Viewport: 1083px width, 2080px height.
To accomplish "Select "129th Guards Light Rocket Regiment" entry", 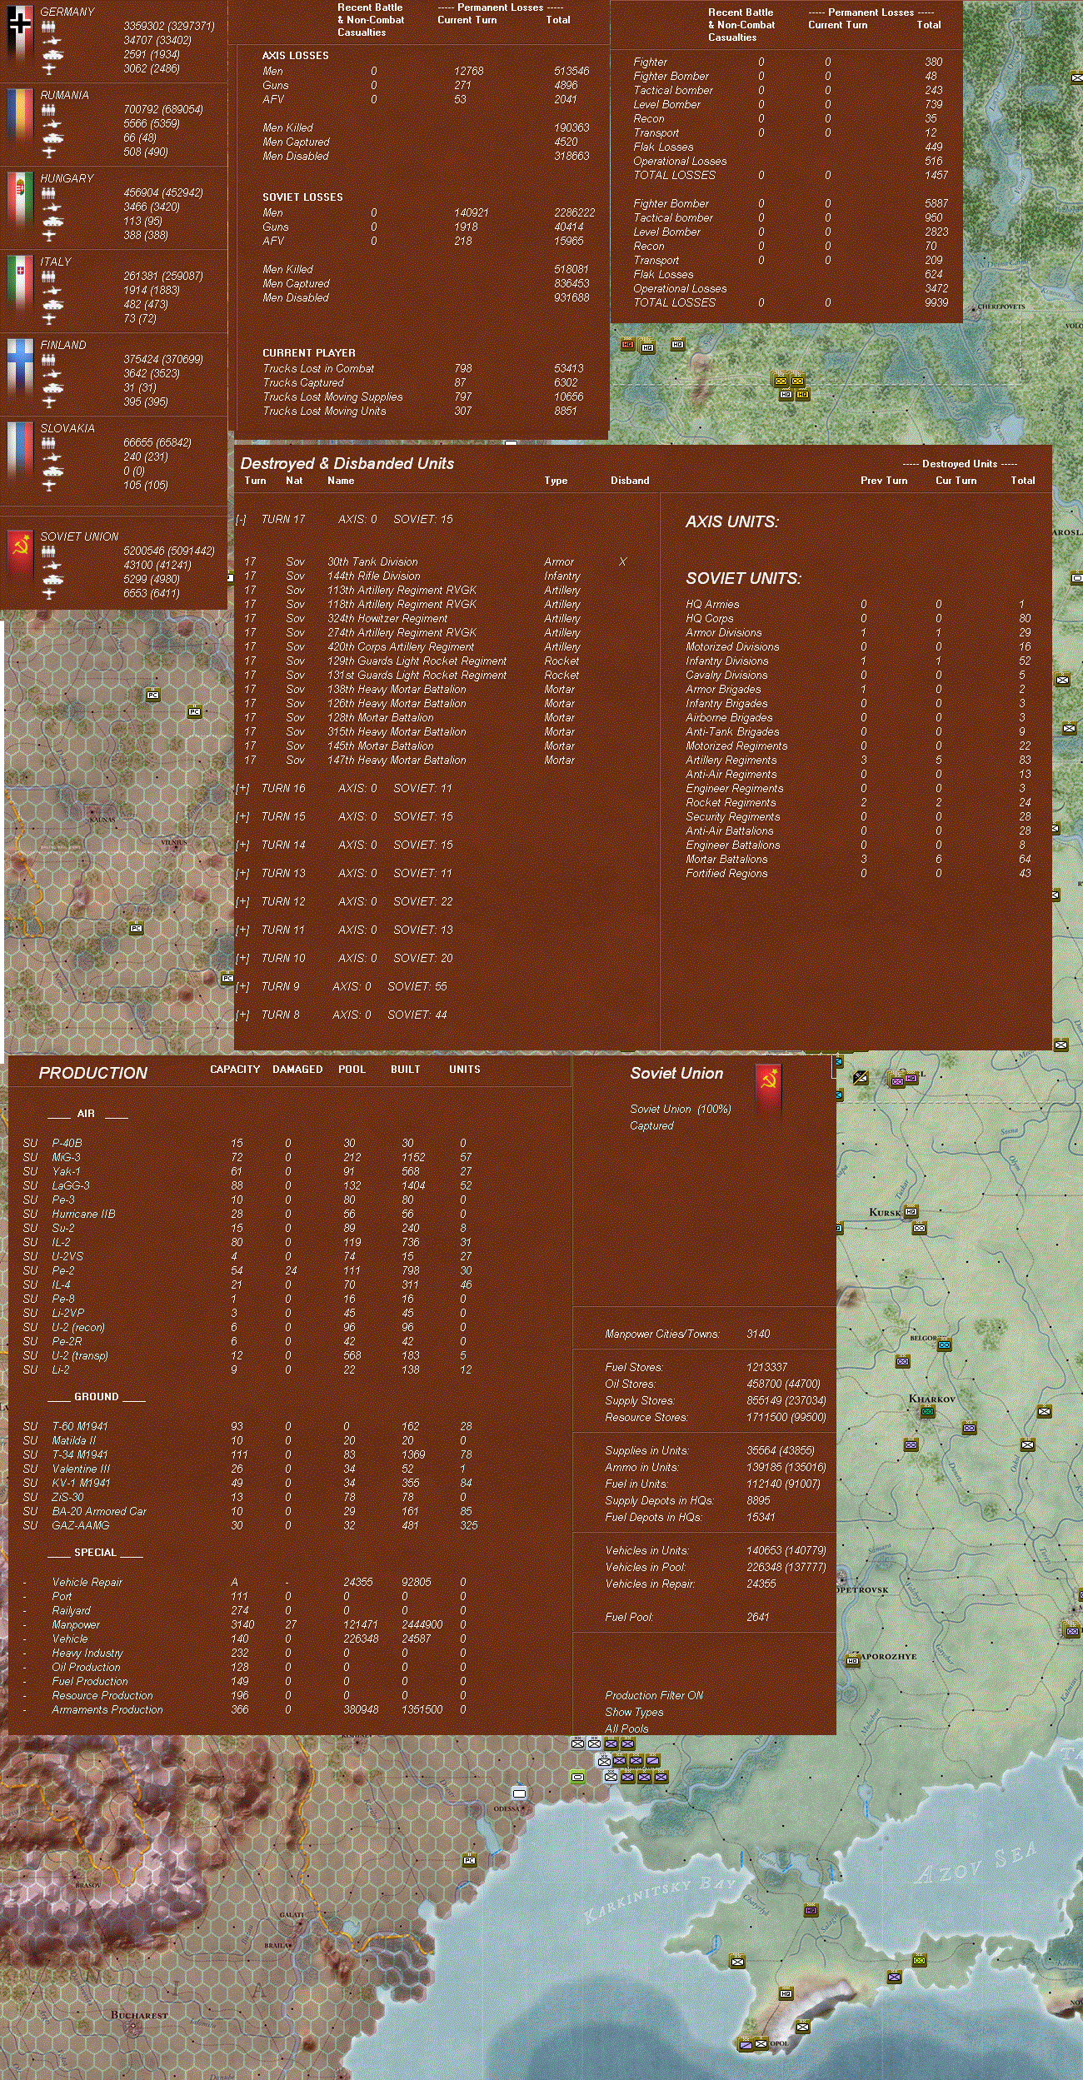I will [x=417, y=661].
